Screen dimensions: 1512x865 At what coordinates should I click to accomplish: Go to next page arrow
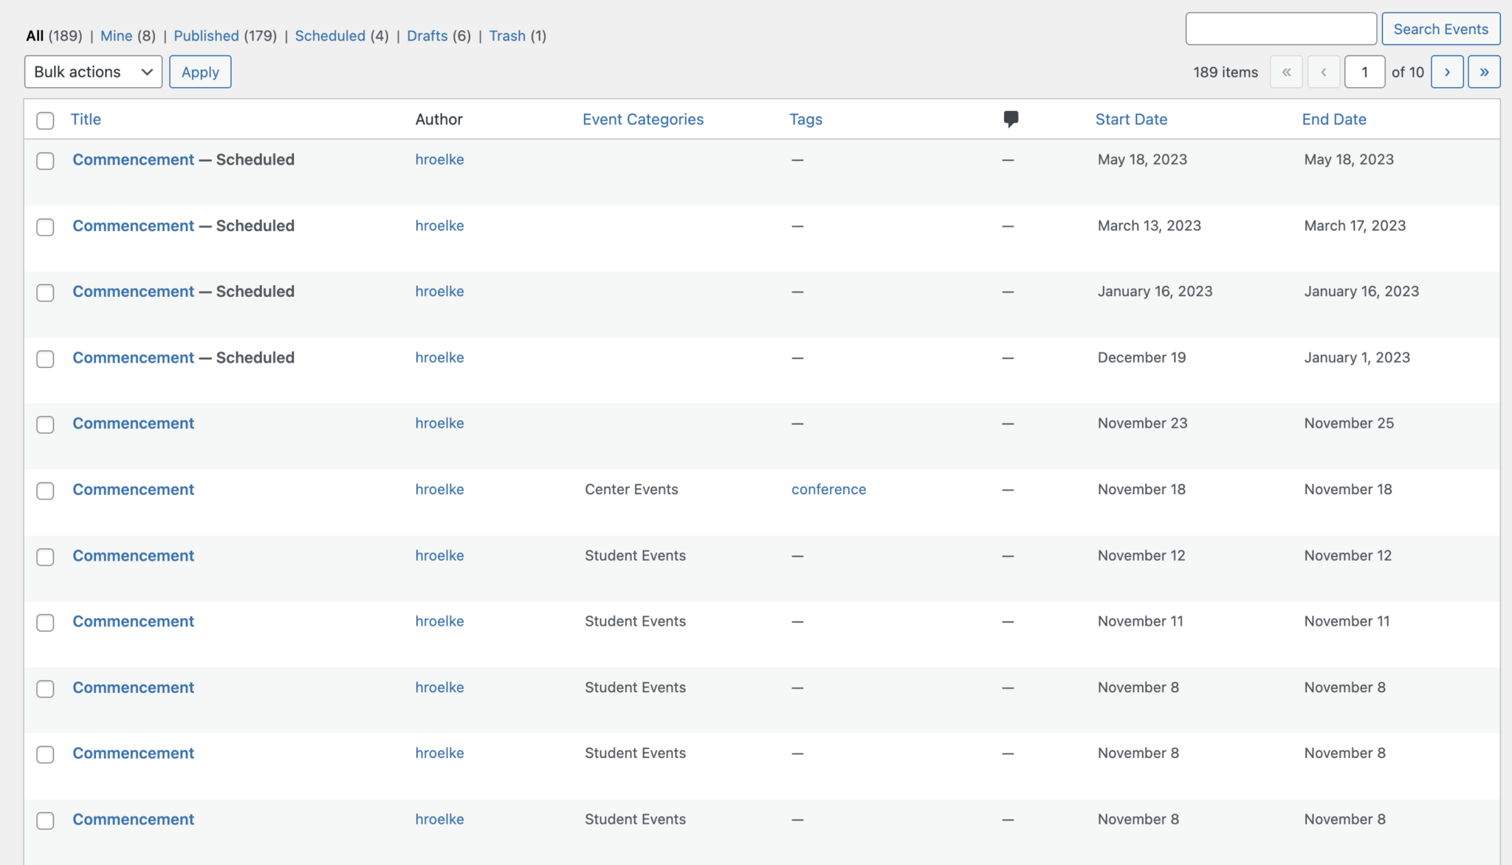[1447, 72]
